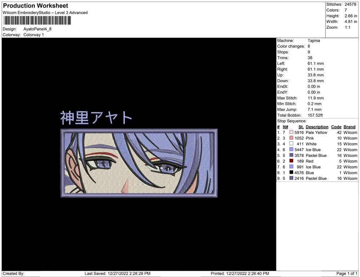Click the Left value 61.1 mm
Screen dimensions: 360x277
pos(316,64)
